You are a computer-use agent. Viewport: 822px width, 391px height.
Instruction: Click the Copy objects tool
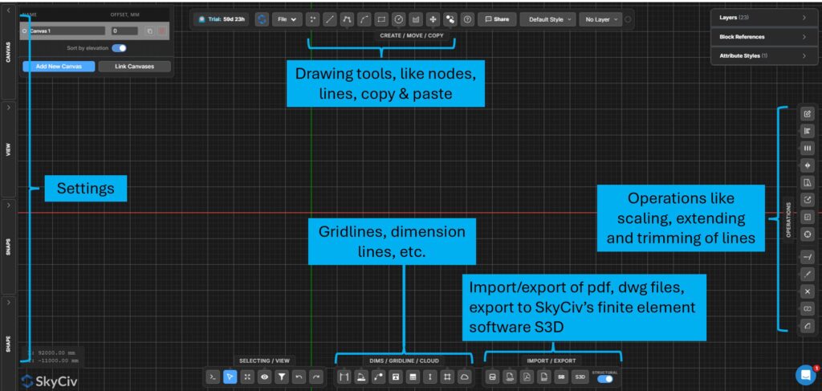pos(450,19)
